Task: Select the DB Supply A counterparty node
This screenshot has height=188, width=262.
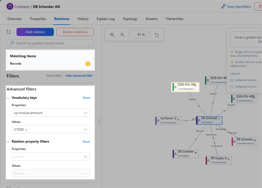Action: pos(219,160)
